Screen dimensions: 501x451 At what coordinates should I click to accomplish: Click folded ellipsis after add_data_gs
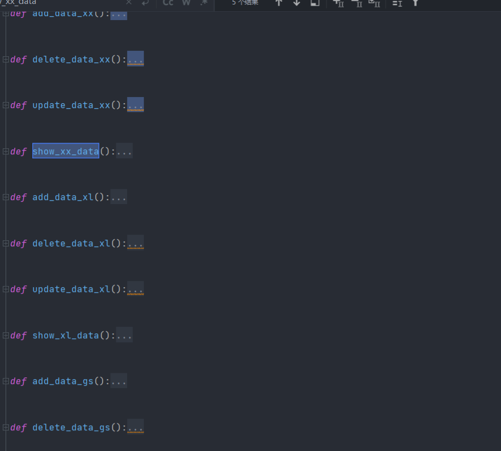tap(119, 381)
